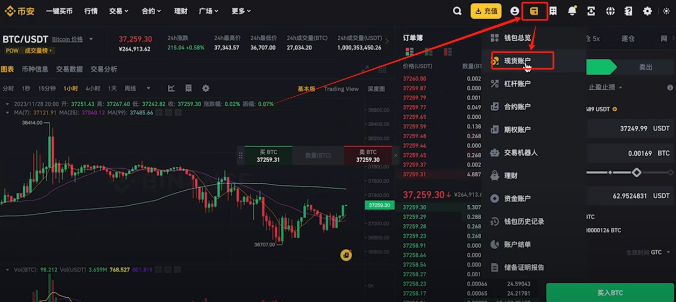Click the search magnifier icon
The height and width of the screenshot is (302, 676).
coord(457,11)
